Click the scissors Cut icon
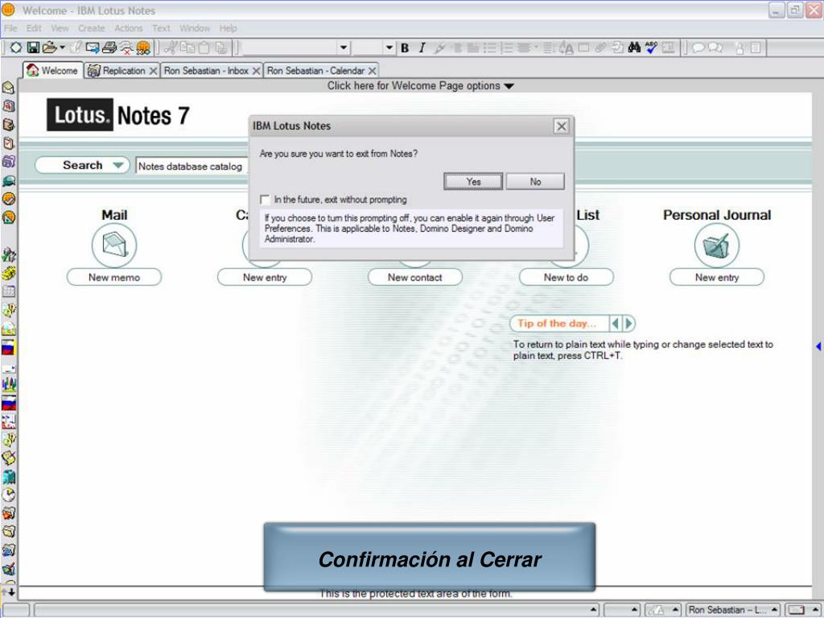Screen dimensions: 824x618 tap(171, 47)
